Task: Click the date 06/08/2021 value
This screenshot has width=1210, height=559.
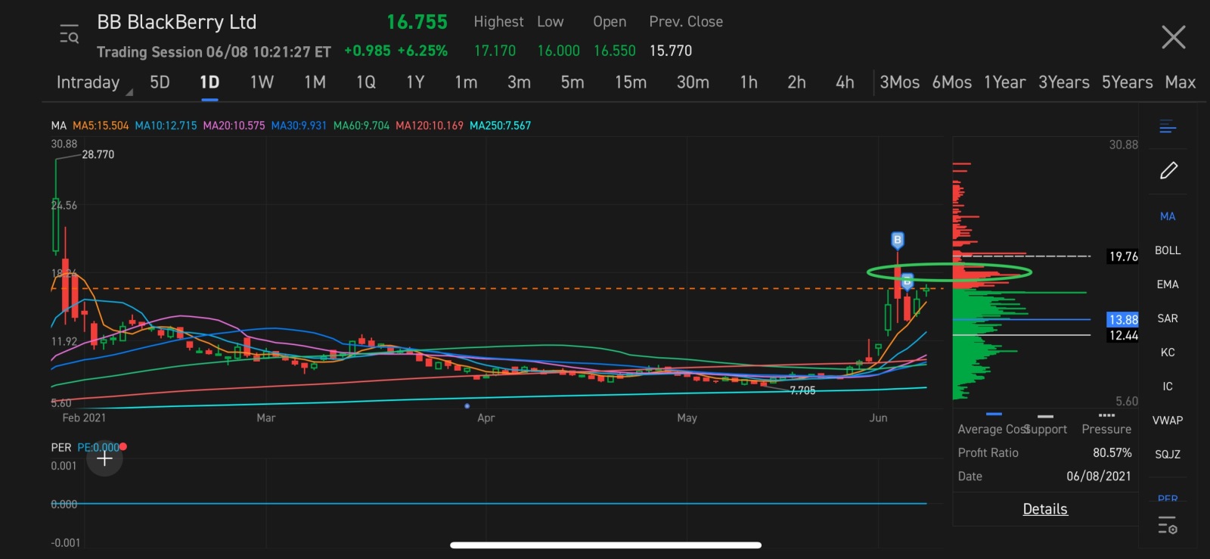Action: coord(1099,476)
